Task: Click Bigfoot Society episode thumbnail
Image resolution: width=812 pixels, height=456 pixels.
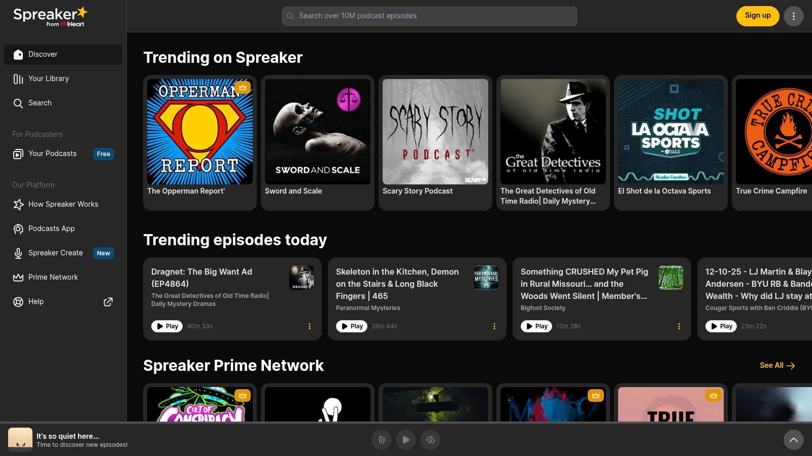Action: tap(671, 278)
